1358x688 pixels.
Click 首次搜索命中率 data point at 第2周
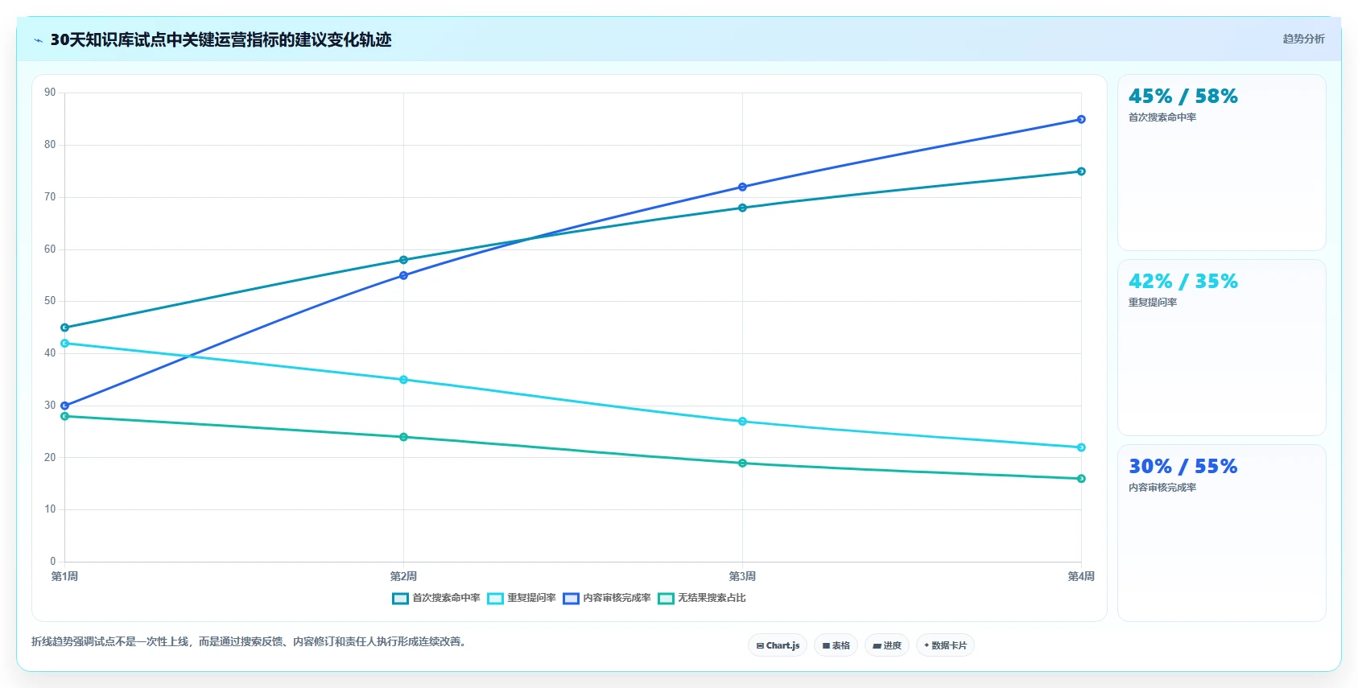(x=403, y=260)
